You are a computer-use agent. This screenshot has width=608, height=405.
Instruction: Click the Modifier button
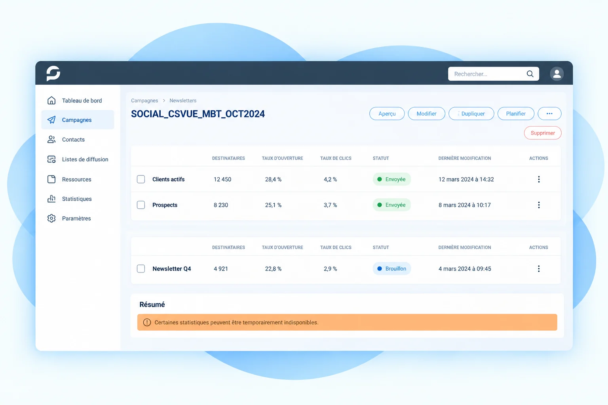(x=426, y=114)
